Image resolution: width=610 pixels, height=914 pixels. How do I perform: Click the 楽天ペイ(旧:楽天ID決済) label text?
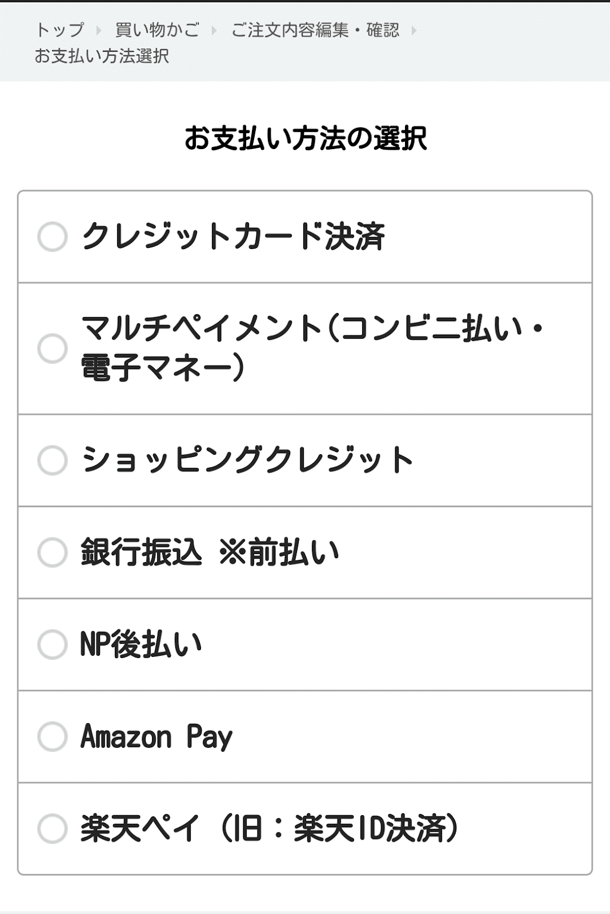coord(270,829)
